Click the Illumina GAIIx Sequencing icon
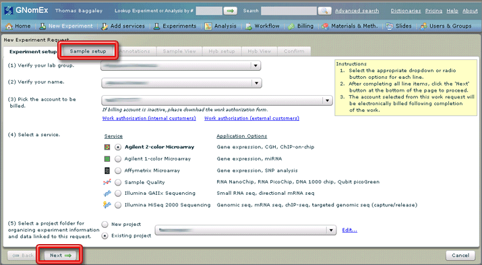This screenshot has width=482, height=265. coord(107,194)
